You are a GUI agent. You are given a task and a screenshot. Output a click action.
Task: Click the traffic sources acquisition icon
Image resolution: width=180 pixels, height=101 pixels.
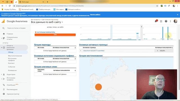pyautogui.click(x=4, y=79)
